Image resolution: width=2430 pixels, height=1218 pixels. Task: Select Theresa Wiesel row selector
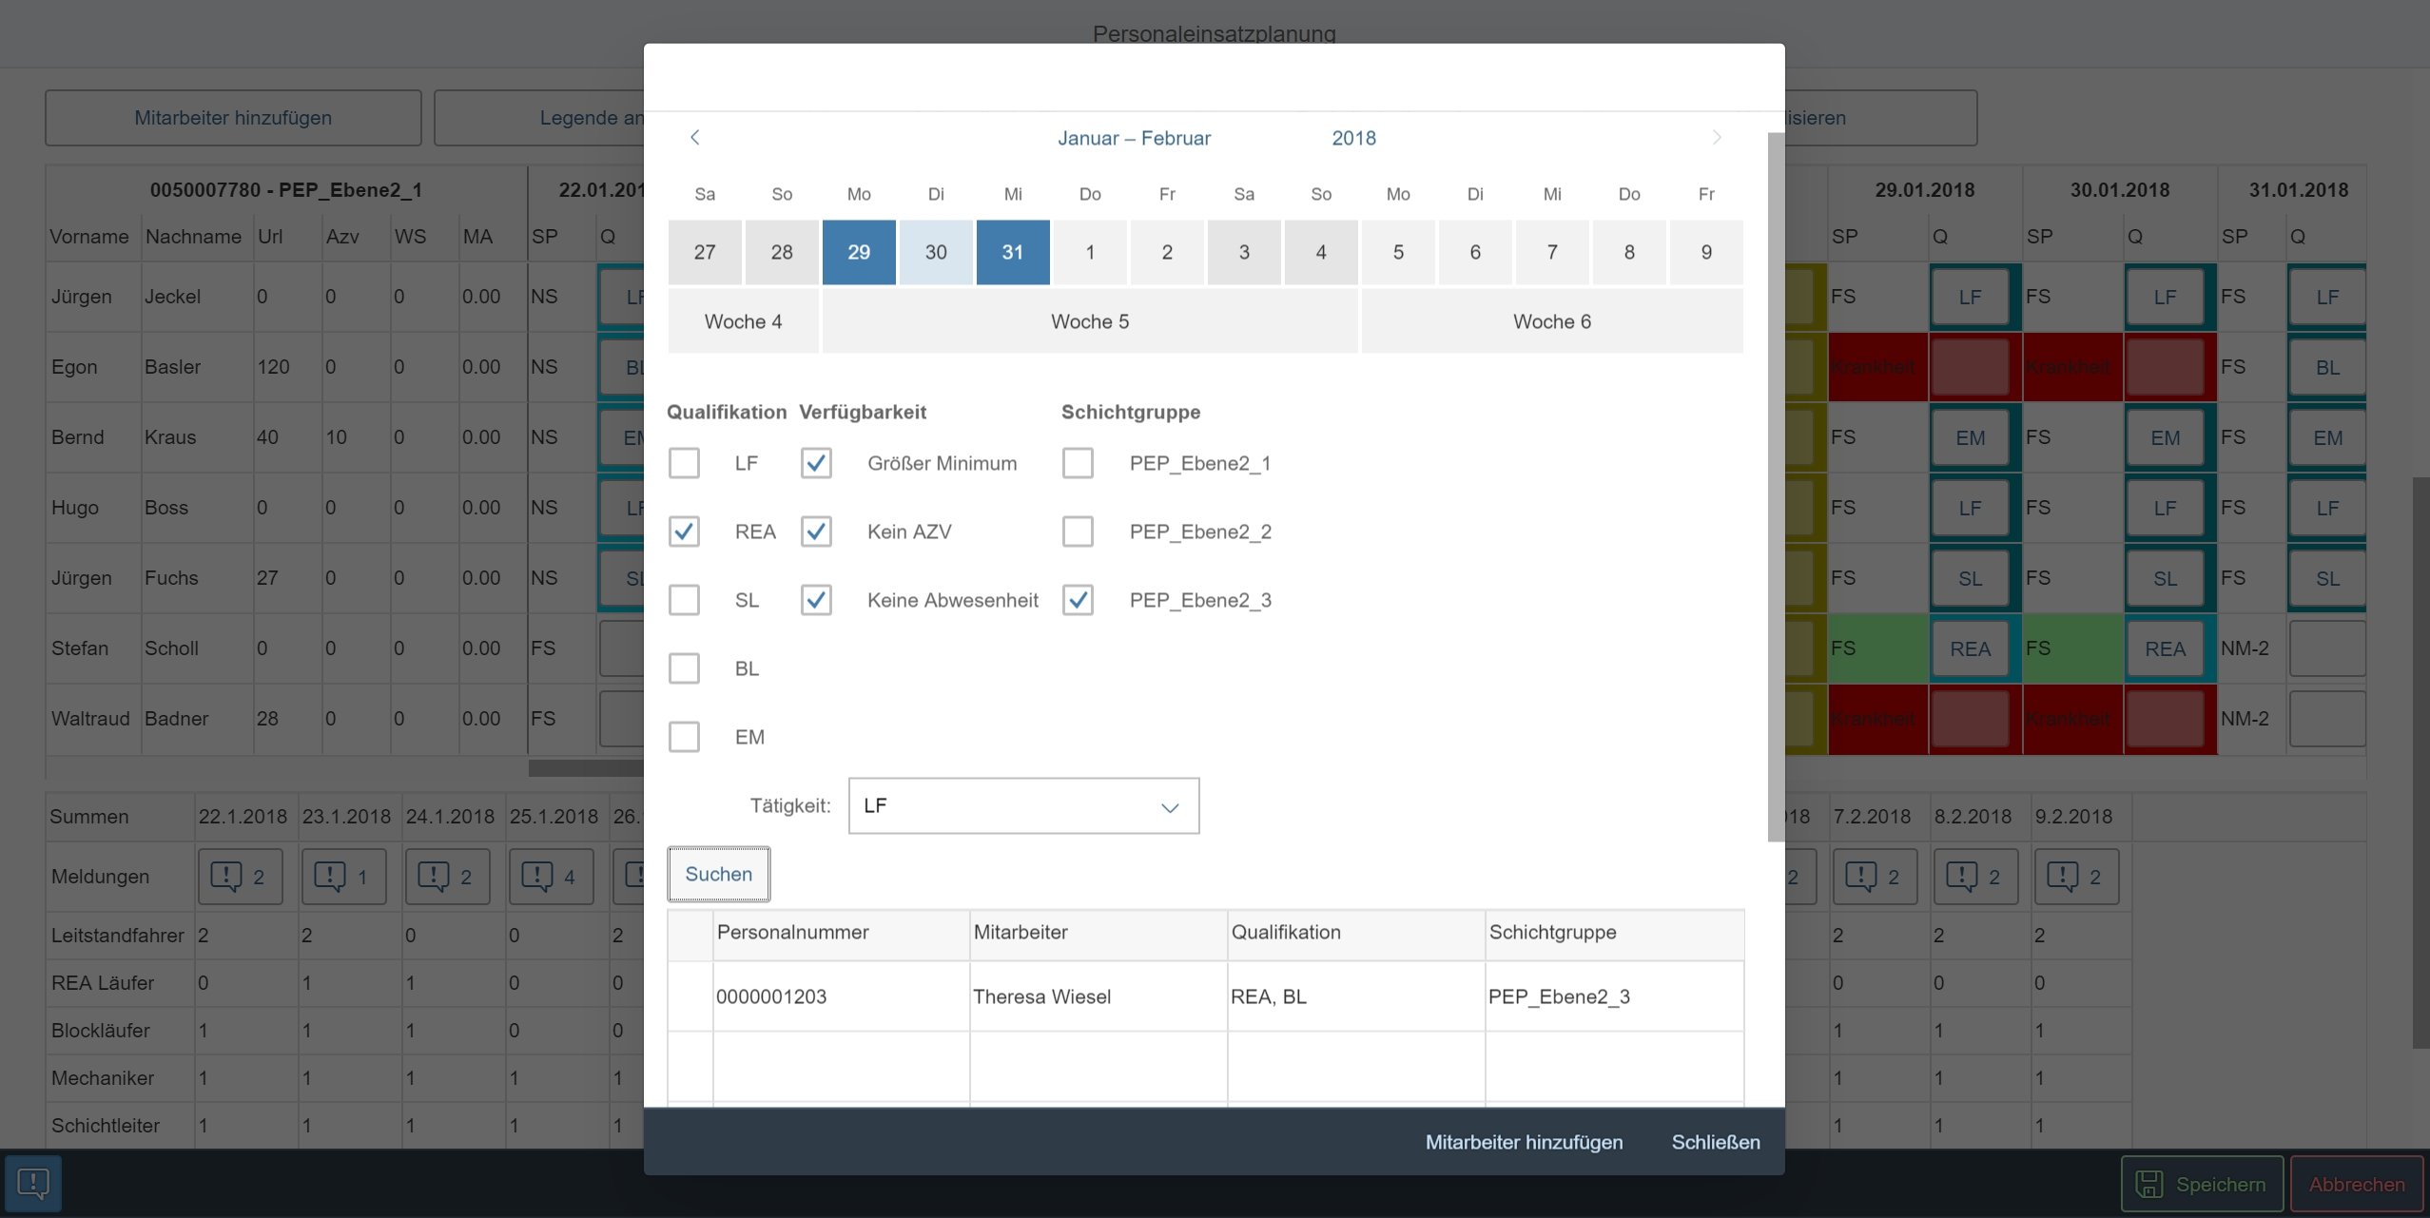tap(690, 996)
